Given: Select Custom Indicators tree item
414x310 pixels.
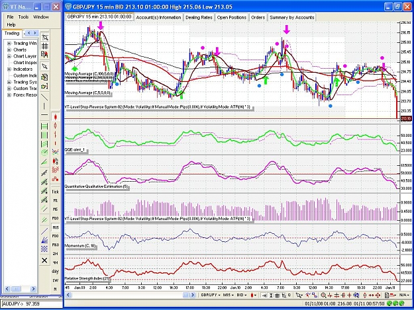Looking at the screenshot, I should point(25,75).
